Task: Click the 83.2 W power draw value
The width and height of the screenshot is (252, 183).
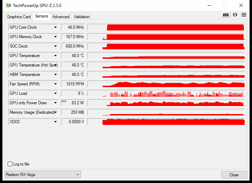Action: click(73, 103)
